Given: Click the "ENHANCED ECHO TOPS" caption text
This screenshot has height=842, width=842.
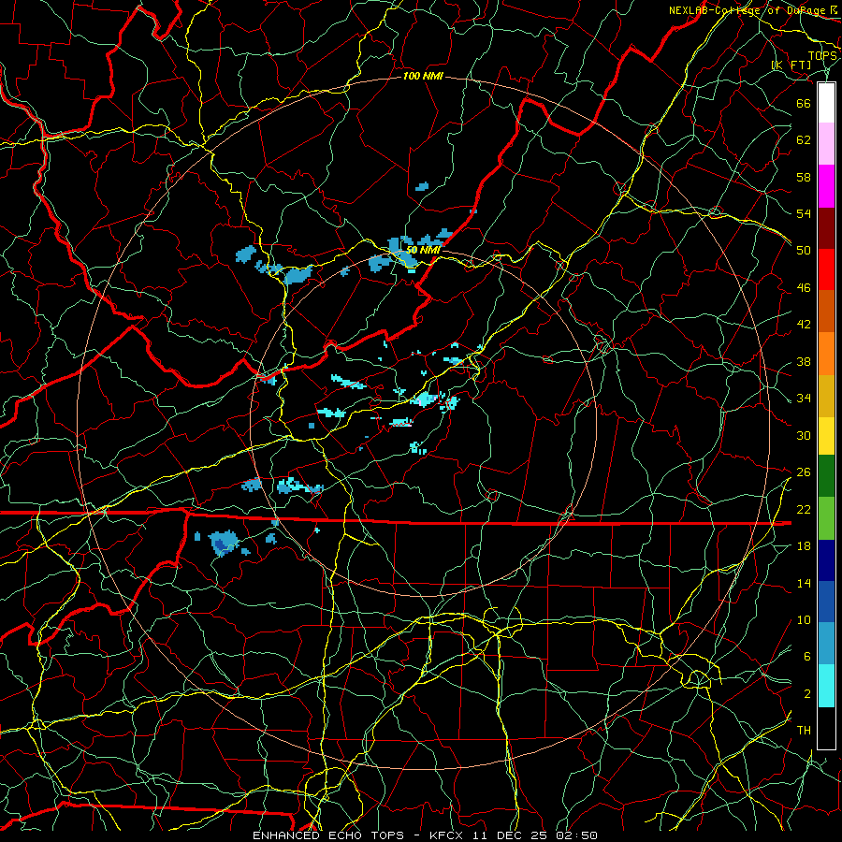Looking at the screenshot, I should (x=328, y=835).
